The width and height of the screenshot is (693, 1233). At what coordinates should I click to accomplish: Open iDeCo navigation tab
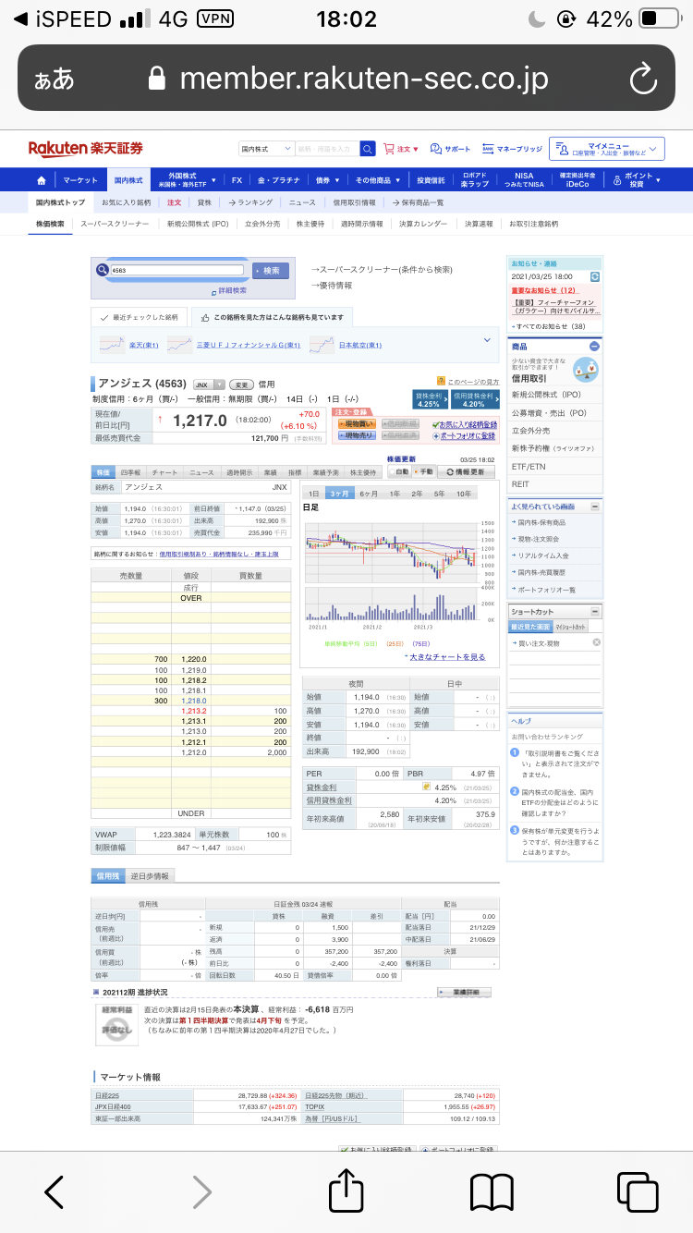579,180
